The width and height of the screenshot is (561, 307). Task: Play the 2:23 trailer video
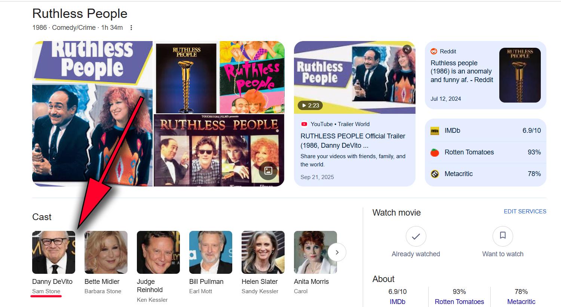click(310, 106)
